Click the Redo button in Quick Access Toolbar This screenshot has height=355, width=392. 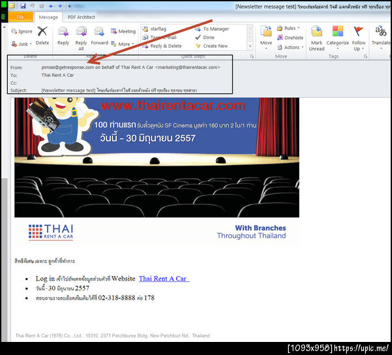(42, 6)
